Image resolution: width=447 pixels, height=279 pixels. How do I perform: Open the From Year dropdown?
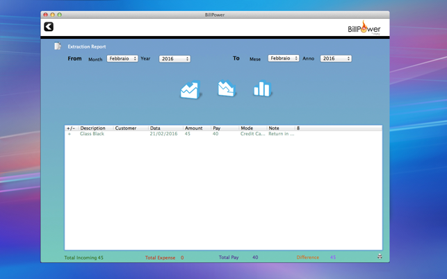pos(174,59)
